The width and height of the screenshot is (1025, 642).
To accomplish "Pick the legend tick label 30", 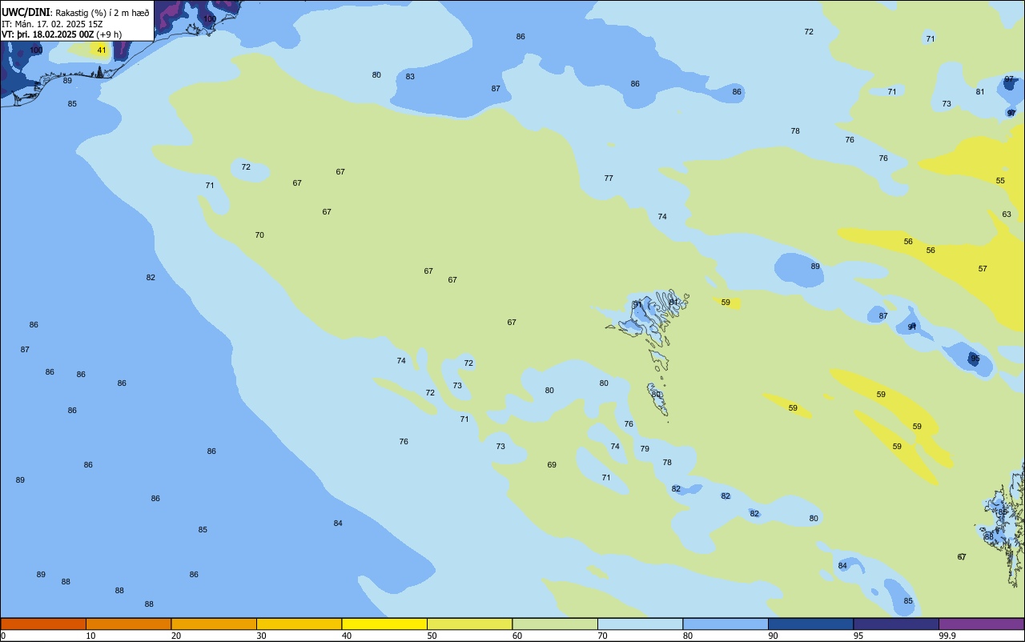I will 261,636.
